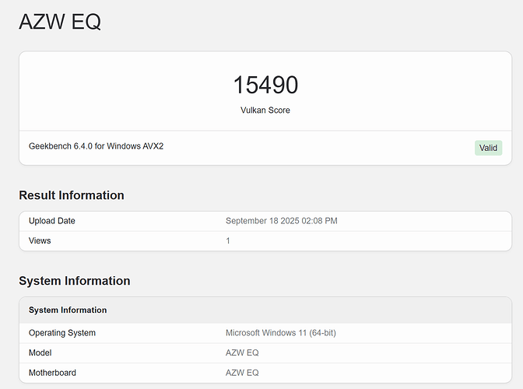Click the Result Information heading
The width and height of the screenshot is (523, 389).
coord(72,195)
